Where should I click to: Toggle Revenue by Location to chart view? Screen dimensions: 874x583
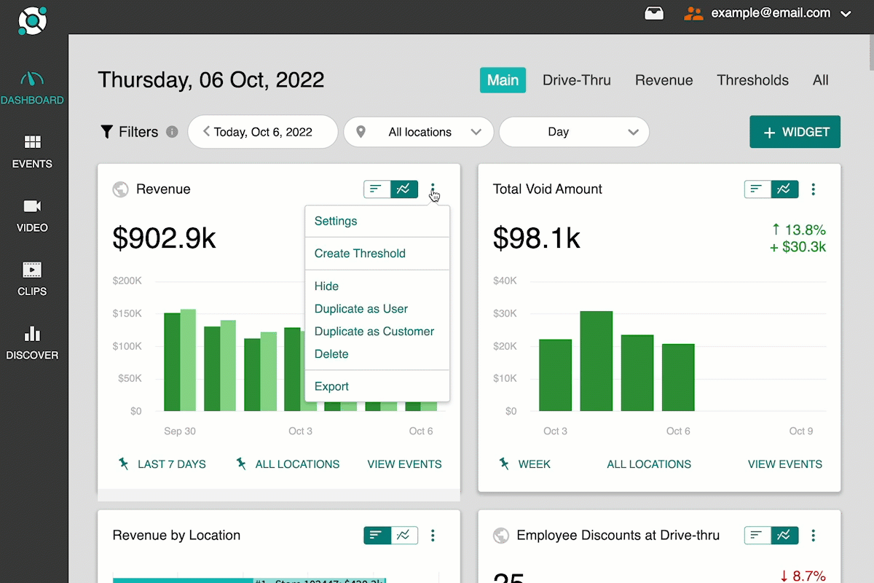(404, 536)
